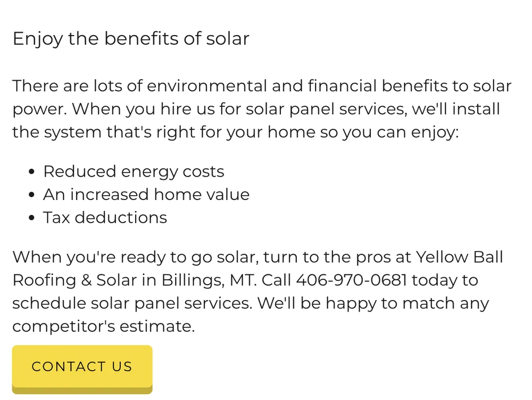Select the heading Enjoy the benefits of solar

[130, 38]
